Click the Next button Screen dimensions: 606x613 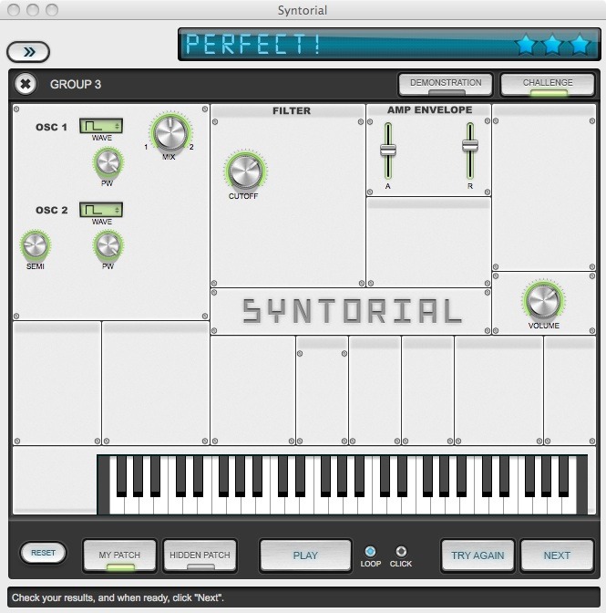pos(557,556)
